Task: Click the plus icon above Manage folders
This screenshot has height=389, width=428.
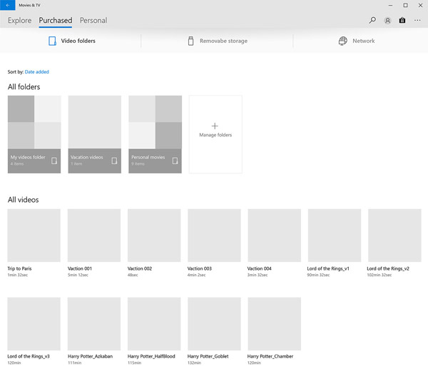Action: (215, 126)
